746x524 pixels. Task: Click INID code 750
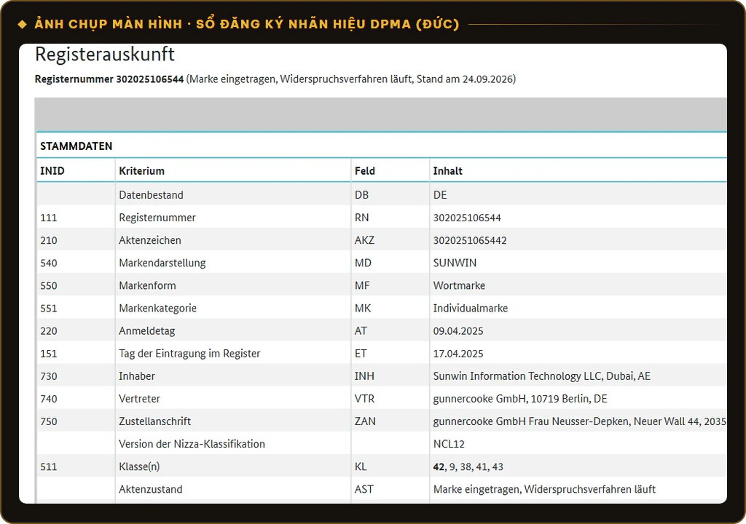[49, 422]
